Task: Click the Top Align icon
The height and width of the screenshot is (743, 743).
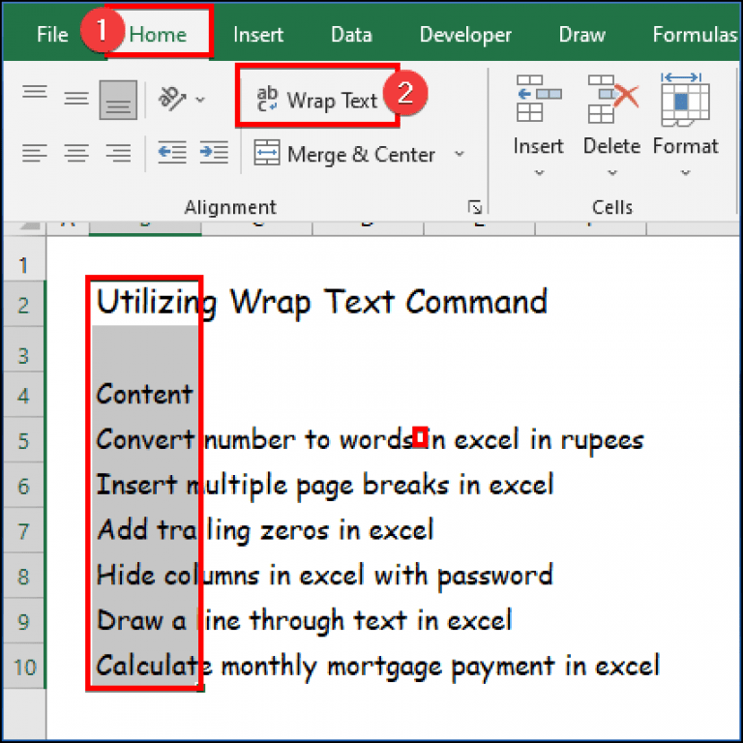Action: point(35,92)
